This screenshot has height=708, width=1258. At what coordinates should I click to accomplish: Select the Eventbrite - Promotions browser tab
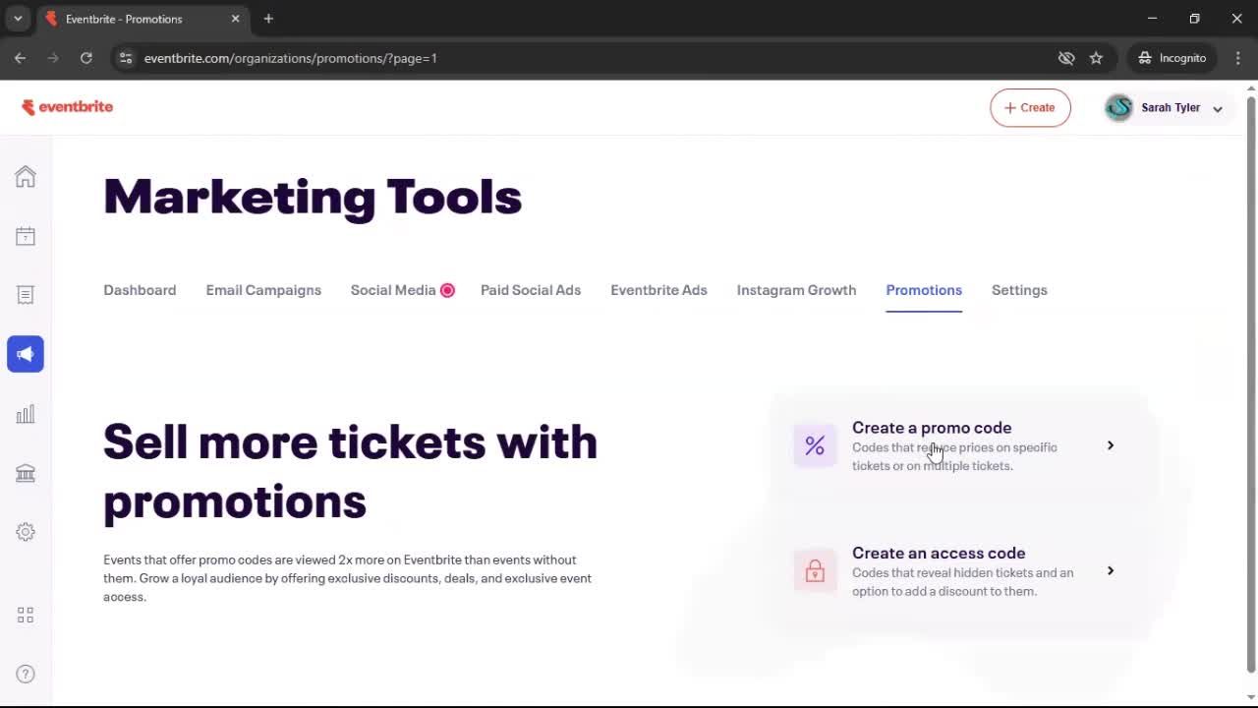[143, 19]
